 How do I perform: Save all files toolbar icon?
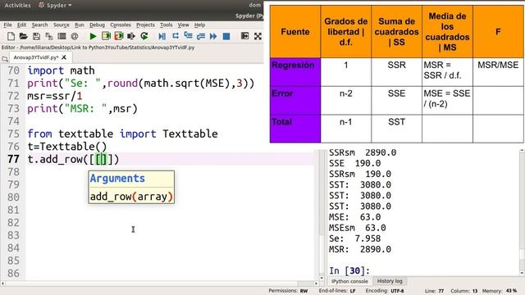pos(49,36)
